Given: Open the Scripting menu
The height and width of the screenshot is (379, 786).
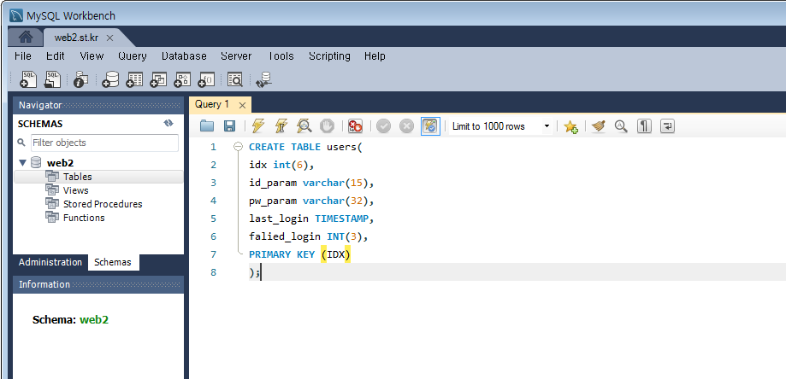Looking at the screenshot, I should [x=329, y=56].
